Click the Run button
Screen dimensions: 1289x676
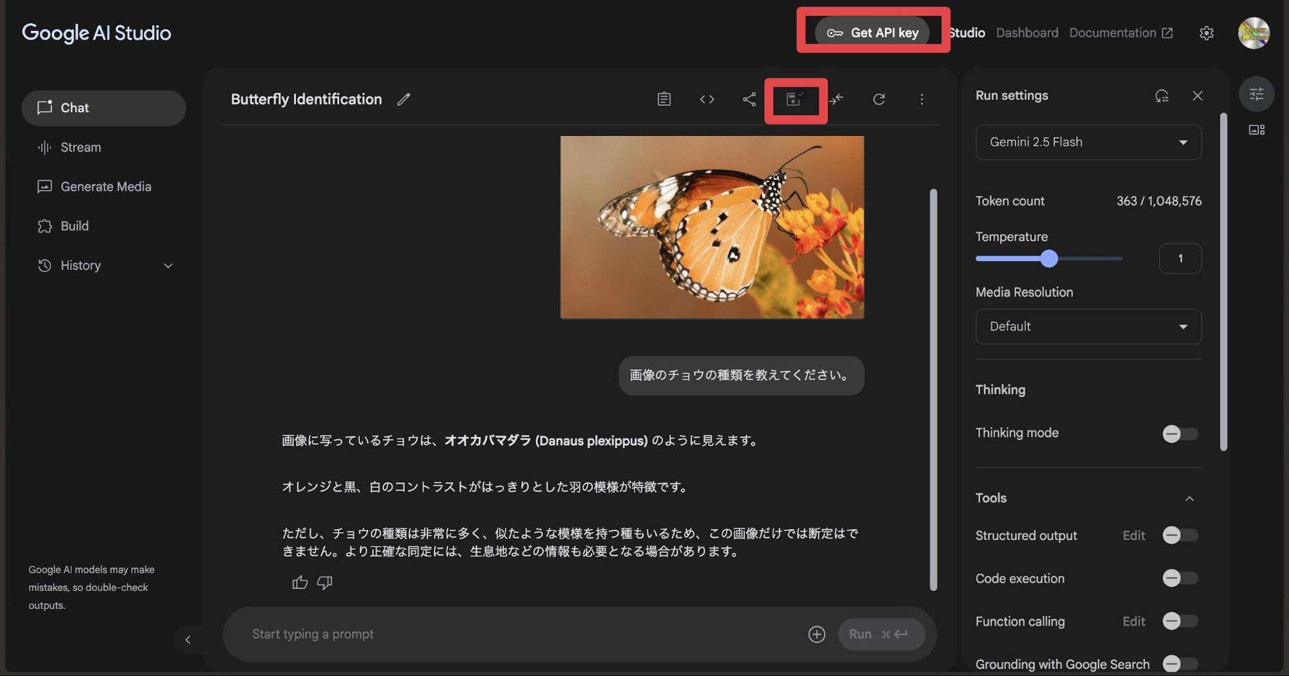(881, 634)
